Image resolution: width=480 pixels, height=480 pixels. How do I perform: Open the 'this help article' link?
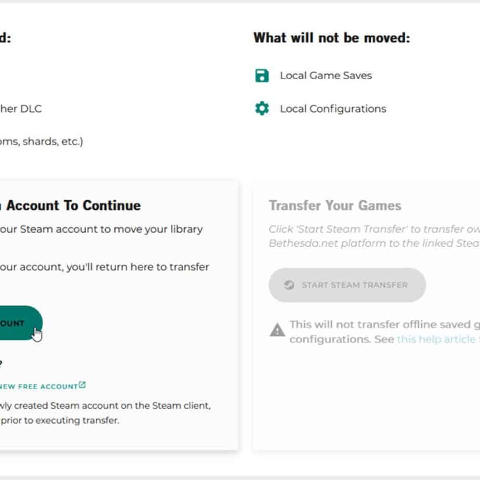436,339
